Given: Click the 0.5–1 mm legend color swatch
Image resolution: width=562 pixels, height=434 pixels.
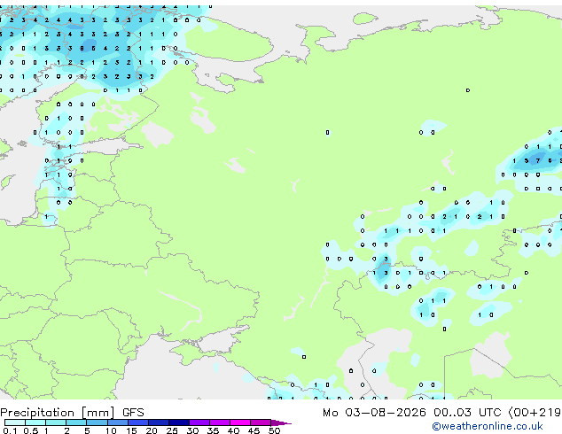Looking at the screenshot, I should (35, 422).
